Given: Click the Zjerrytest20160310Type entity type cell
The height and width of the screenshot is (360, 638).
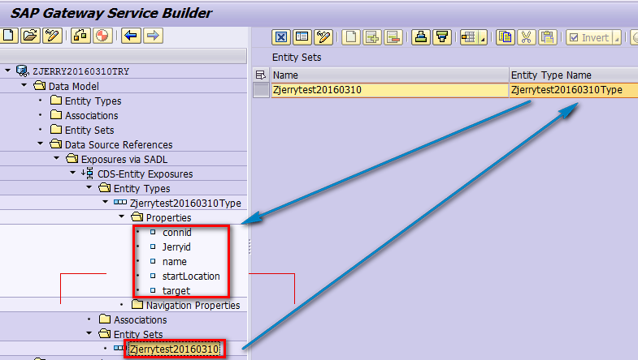Looking at the screenshot, I should tap(574, 90).
